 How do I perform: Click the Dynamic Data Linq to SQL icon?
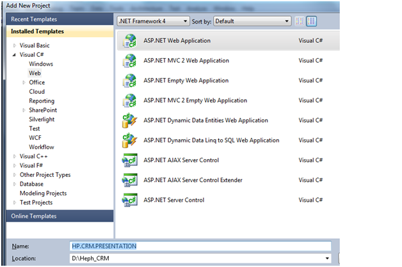130,141
